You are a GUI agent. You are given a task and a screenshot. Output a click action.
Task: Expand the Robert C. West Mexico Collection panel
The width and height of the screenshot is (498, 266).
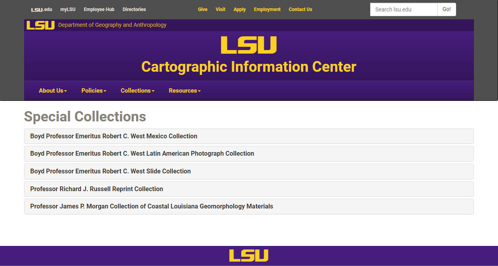point(249,136)
